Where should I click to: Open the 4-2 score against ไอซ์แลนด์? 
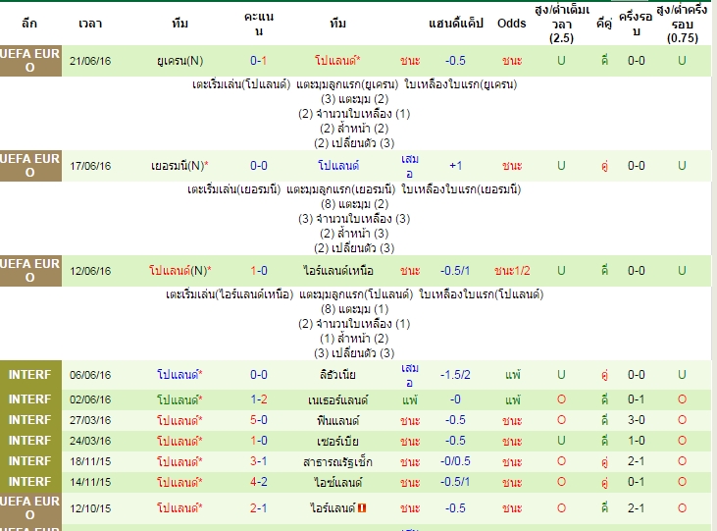tap(258, 482)
